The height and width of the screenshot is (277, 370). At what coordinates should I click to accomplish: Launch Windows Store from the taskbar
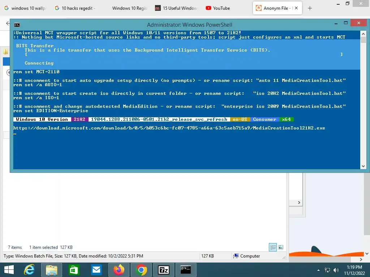74,270
